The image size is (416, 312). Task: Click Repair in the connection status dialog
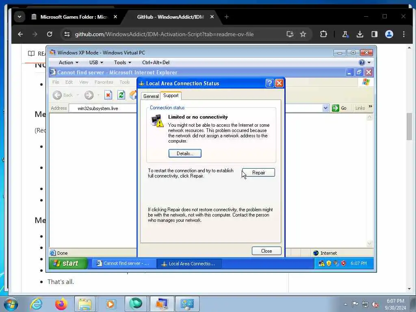click(258, 172)
